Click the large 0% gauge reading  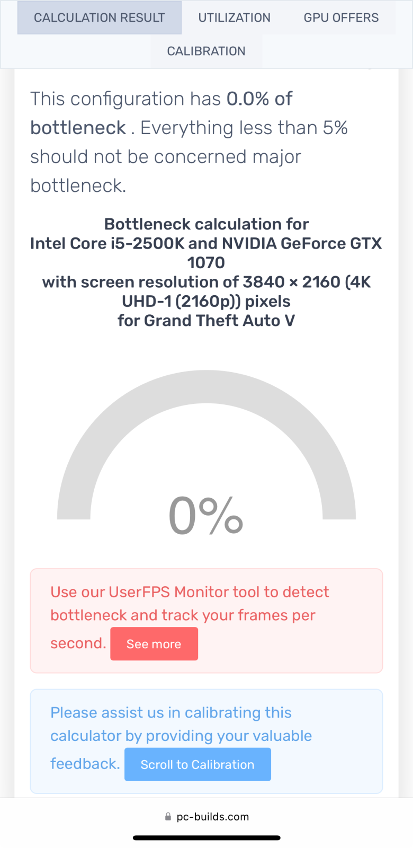tap(205, 516)
